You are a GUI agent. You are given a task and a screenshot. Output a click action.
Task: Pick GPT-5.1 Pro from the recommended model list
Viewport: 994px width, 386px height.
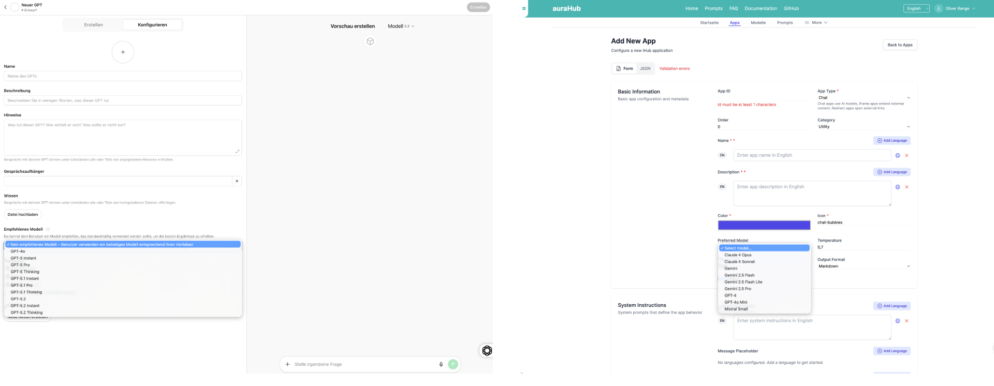[123, 285]
